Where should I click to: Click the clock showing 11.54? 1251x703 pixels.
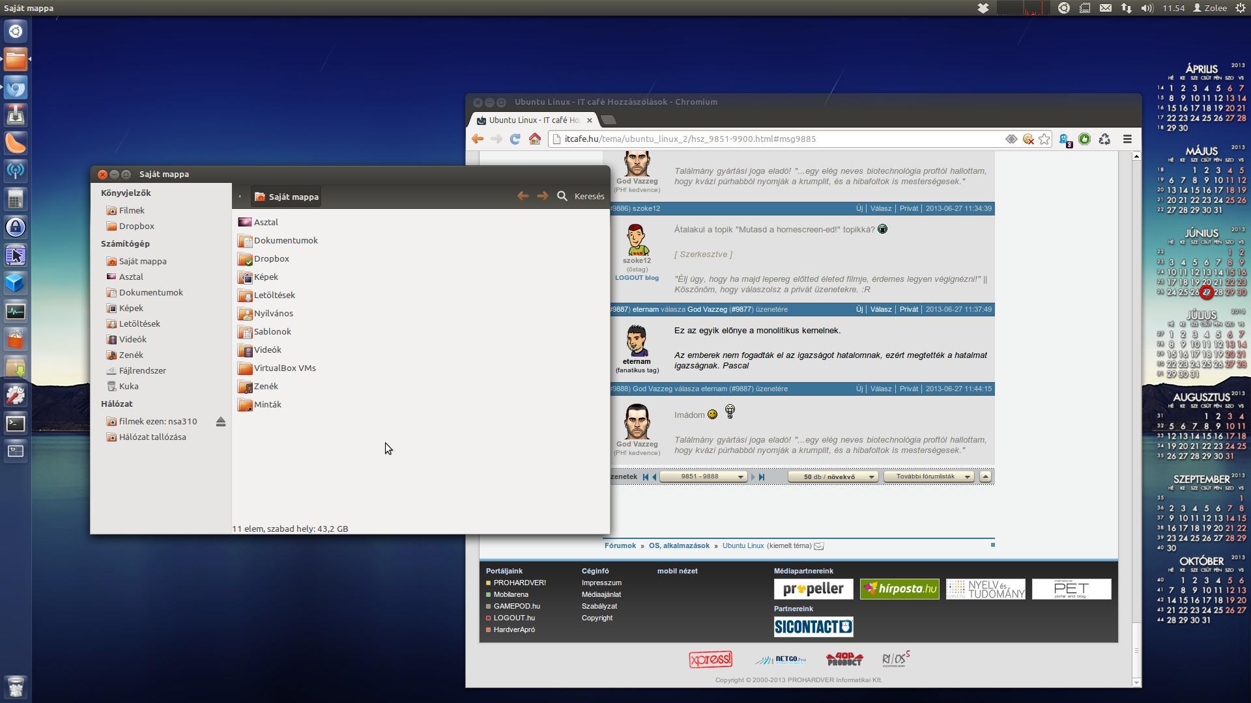(1173, 8)
